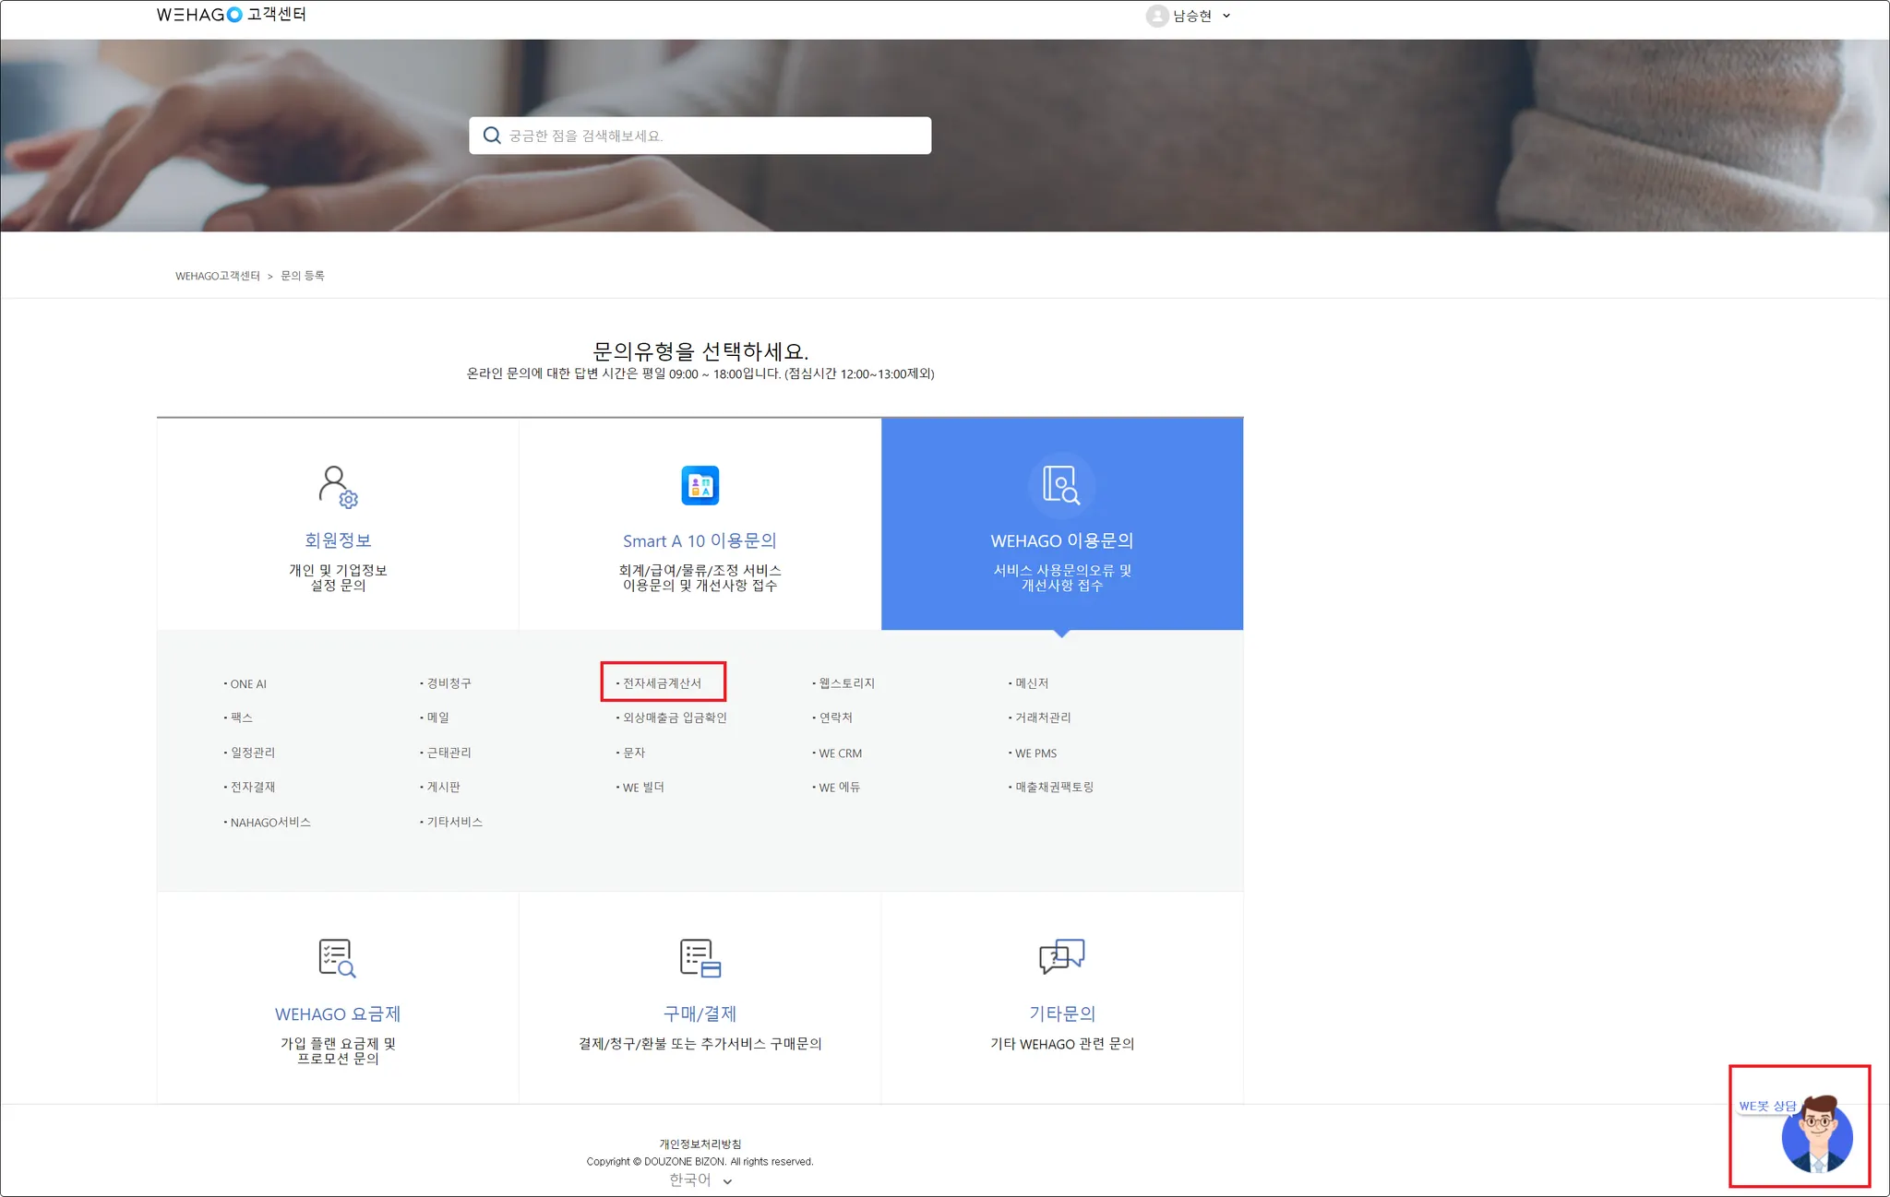Select the 메신저 inquiry item
The height and width of the screenshot is (1197, 1890).
[1031, 682]
